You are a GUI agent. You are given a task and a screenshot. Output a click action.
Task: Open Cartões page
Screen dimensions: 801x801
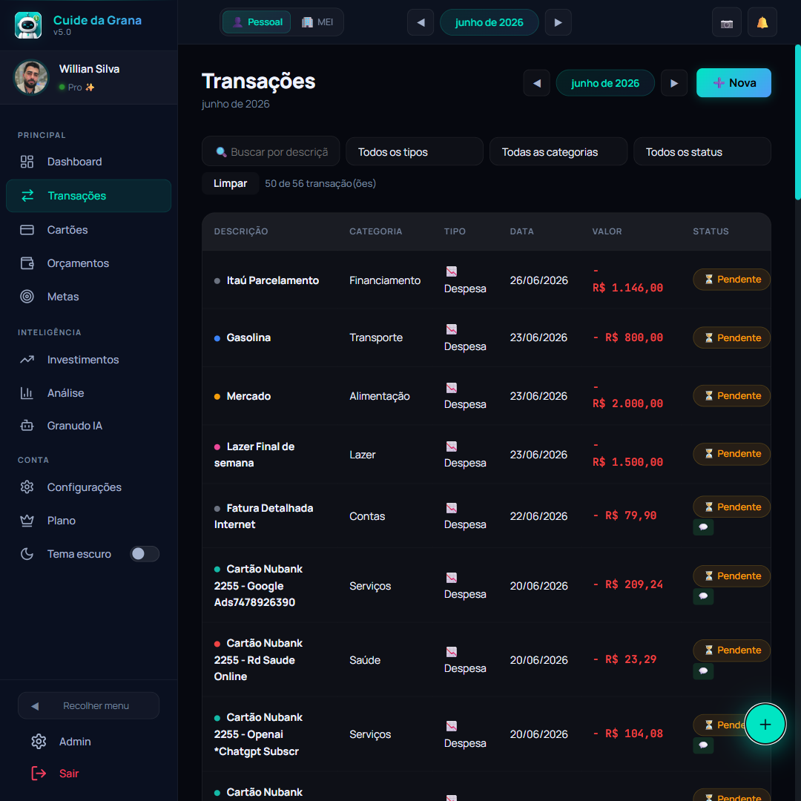88,230
